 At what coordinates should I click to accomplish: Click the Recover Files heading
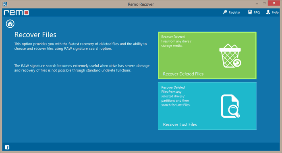tap(35, 35)
